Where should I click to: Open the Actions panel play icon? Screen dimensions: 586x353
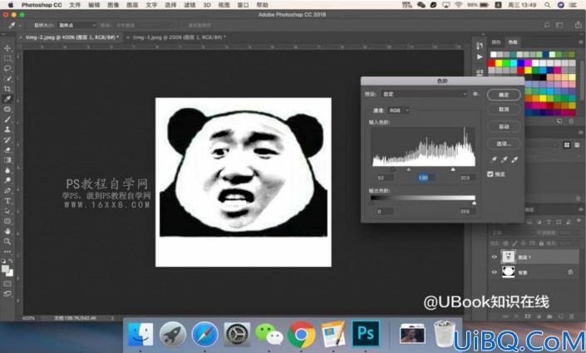coord(480,56)
